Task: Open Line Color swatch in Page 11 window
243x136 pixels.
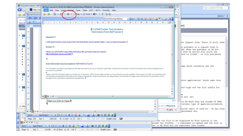Action: tap(82, 126)
